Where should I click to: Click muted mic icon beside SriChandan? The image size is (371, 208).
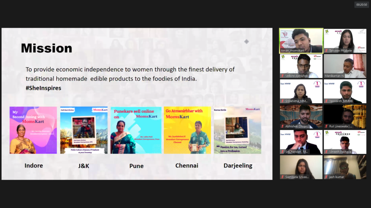point(283,152)
